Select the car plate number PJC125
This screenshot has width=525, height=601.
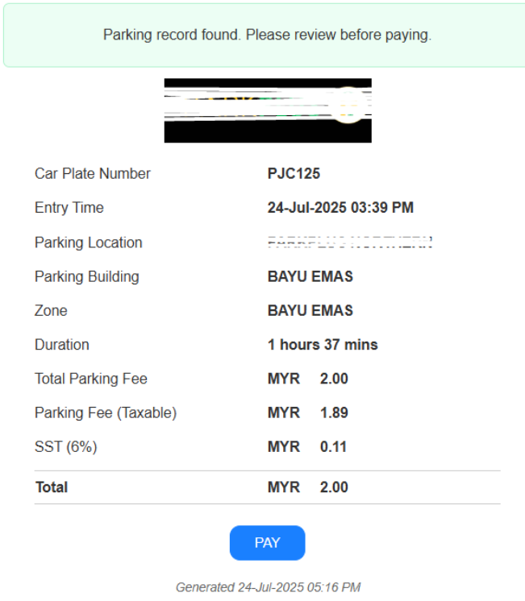click(294, 174)
